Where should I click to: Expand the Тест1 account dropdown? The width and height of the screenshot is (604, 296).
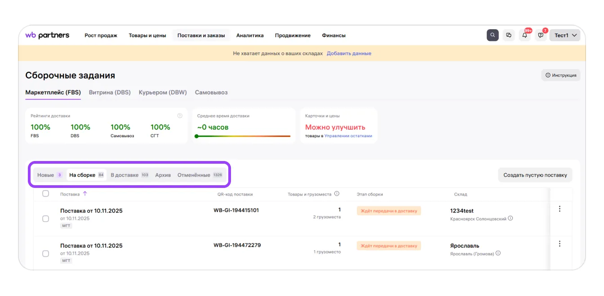tap(564, 35)
